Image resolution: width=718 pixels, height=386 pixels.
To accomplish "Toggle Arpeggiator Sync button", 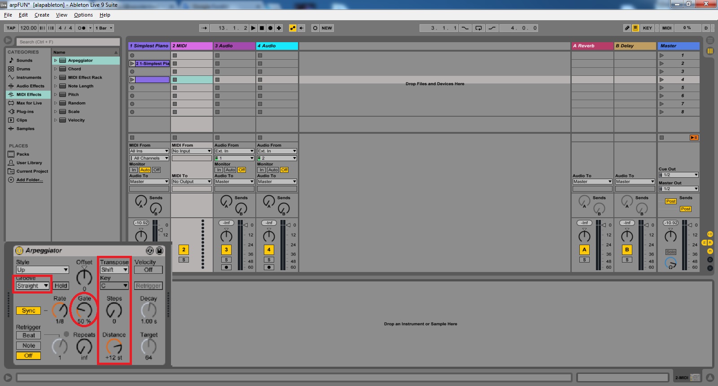I will pos(28,311).
